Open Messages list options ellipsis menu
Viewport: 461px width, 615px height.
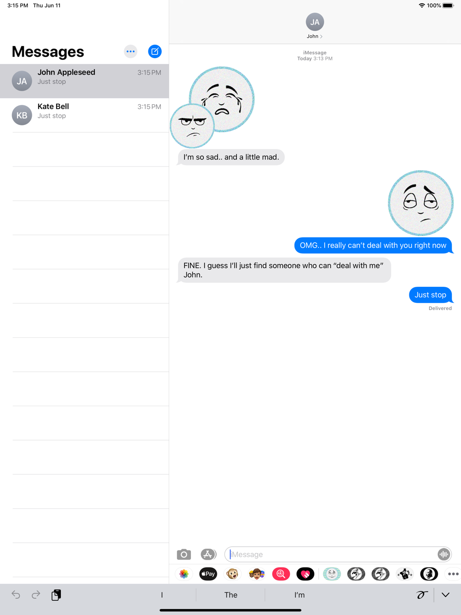130,52
